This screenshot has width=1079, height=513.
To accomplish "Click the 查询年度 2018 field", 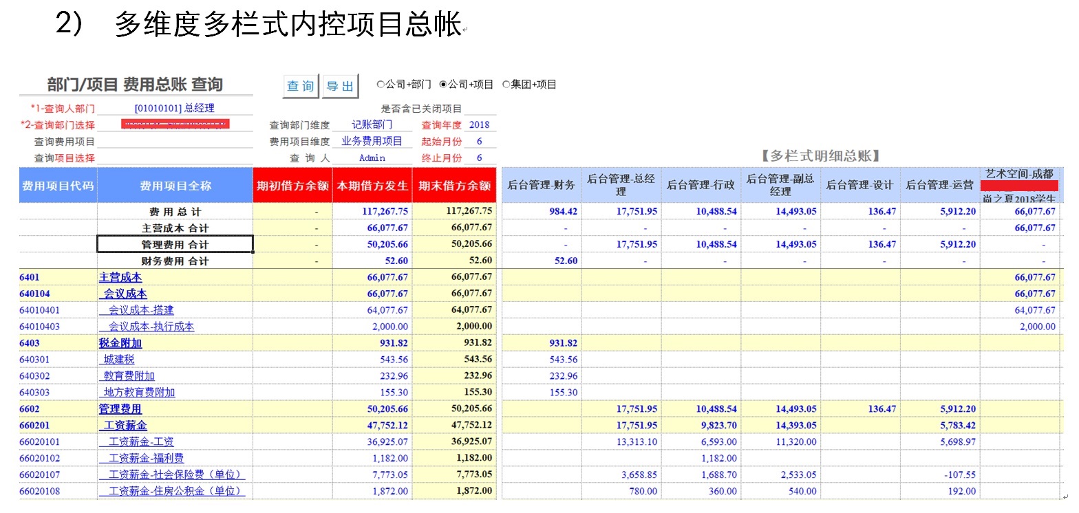I will (x=479, y=125).
